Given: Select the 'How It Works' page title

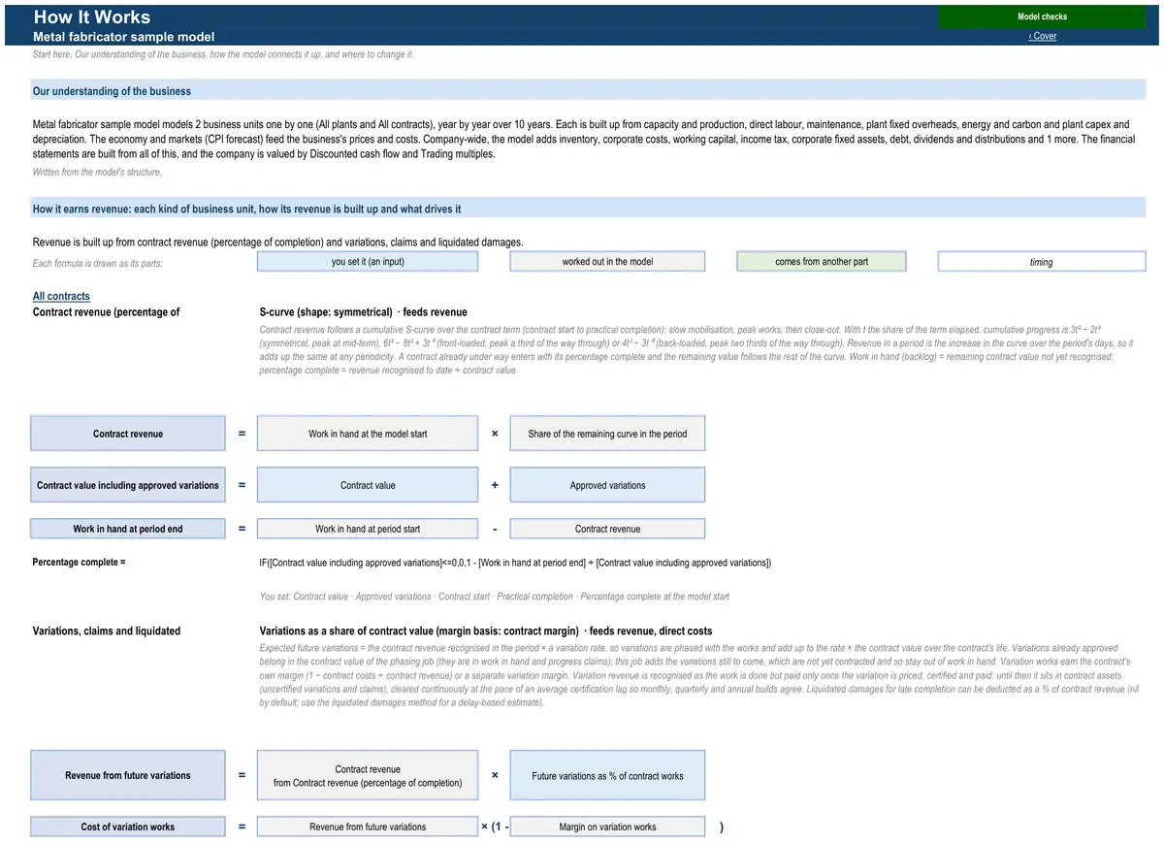Looking at the screenshot, I should pos(92,16).
